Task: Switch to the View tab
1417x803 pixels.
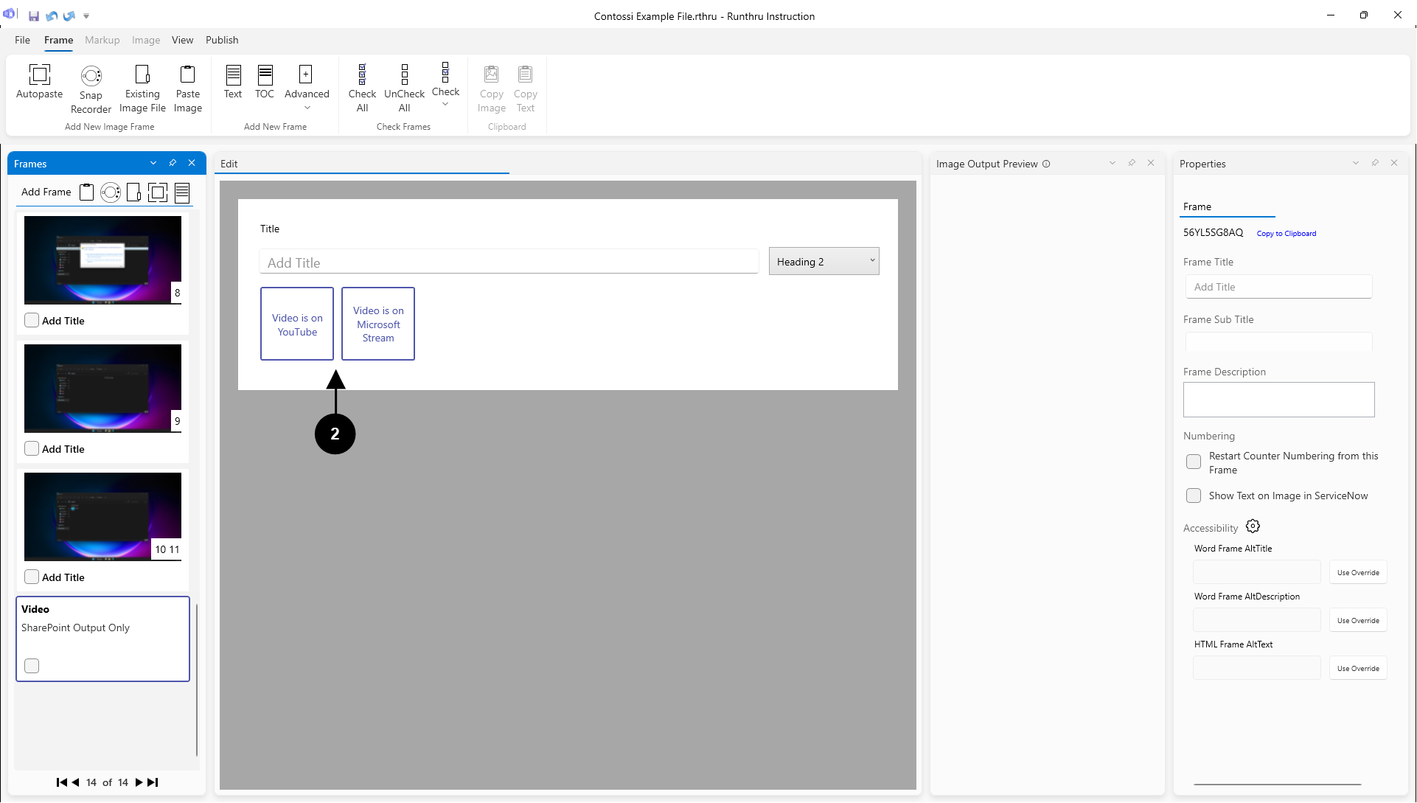Action: tap(182, 40)
